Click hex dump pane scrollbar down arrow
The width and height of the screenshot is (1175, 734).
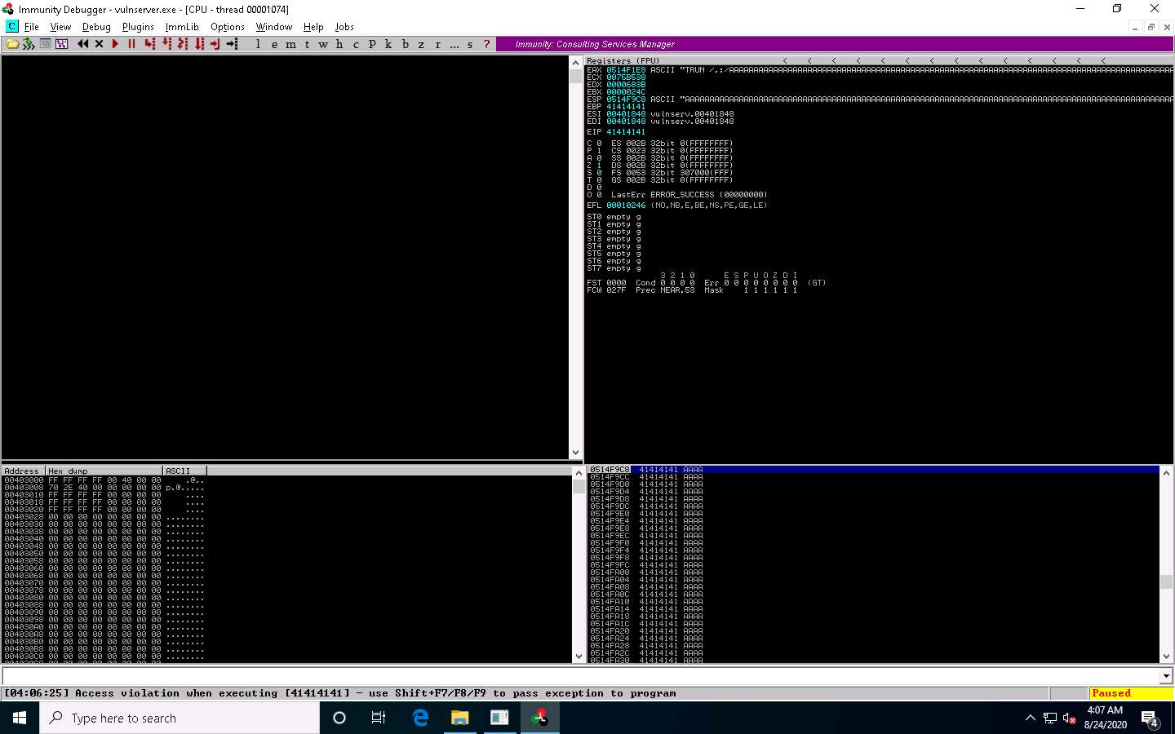(579, 657)
